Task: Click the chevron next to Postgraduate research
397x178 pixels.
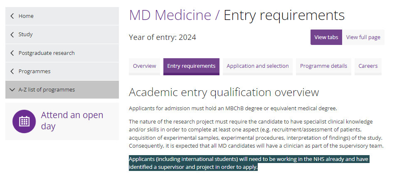Action: pos(12,53)
